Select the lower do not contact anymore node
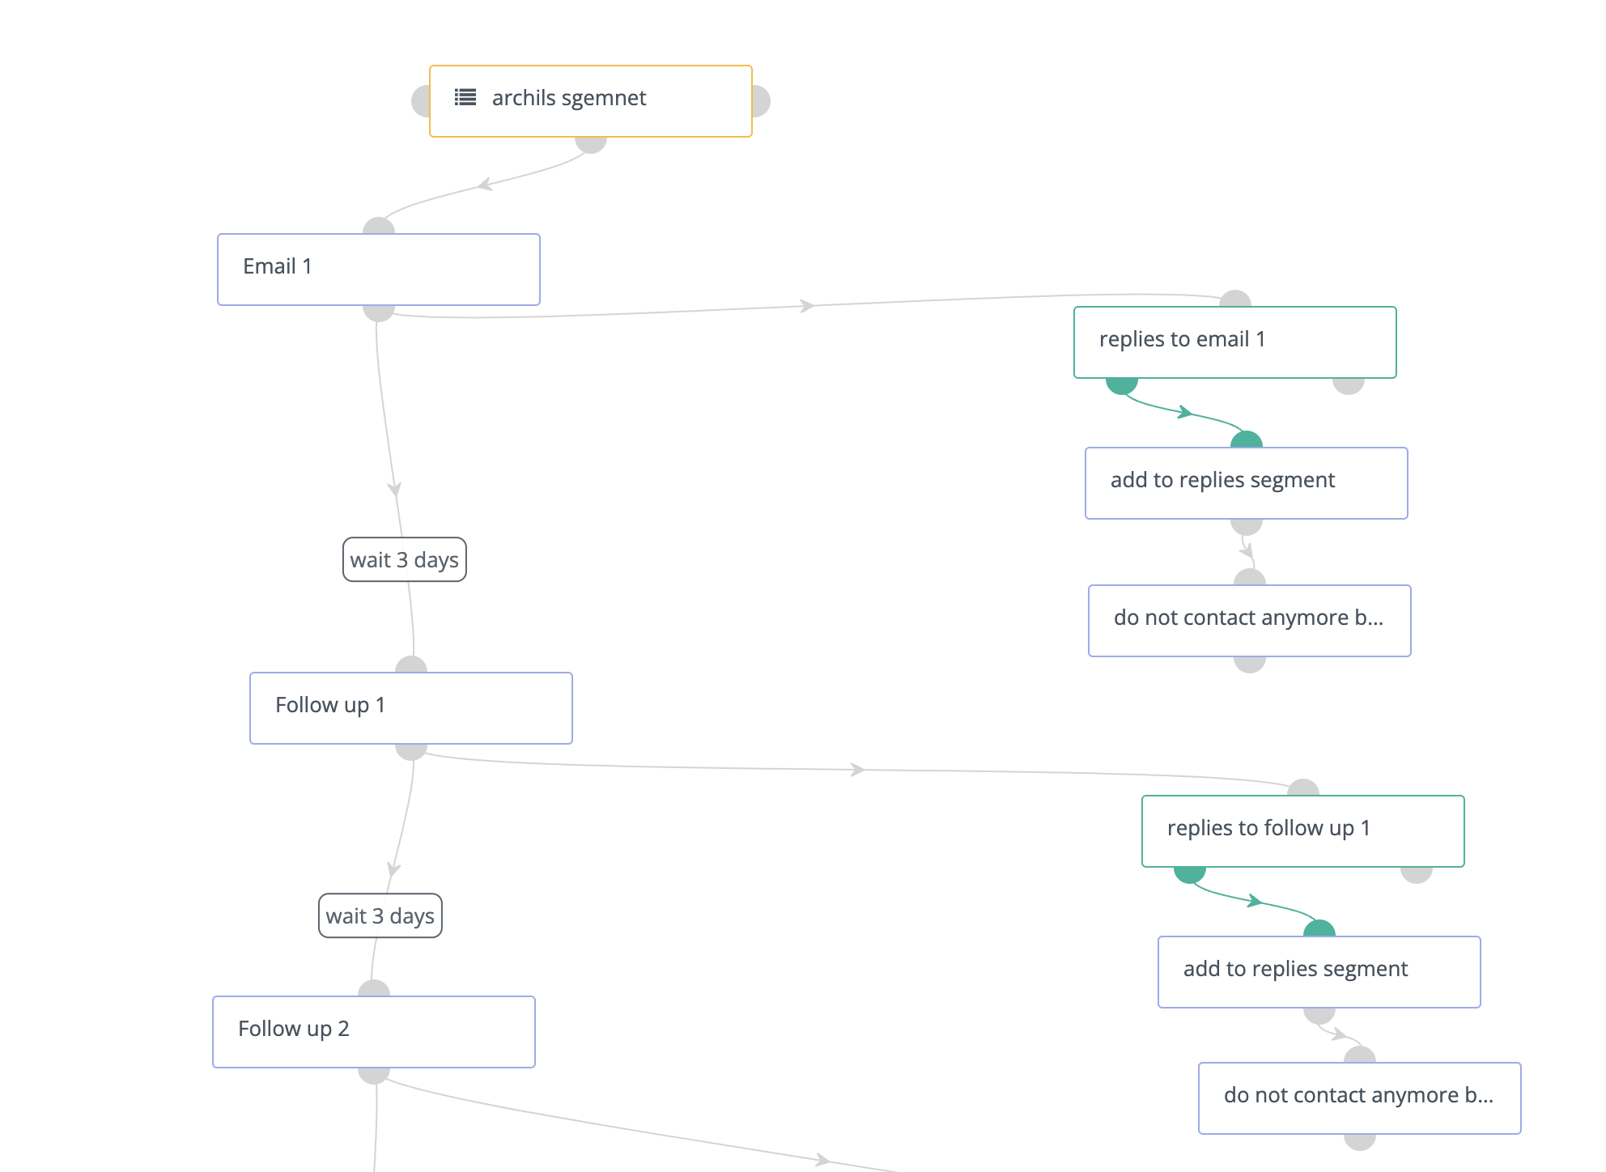The image size is (1606, 1172). (x=1360, y=1098)
